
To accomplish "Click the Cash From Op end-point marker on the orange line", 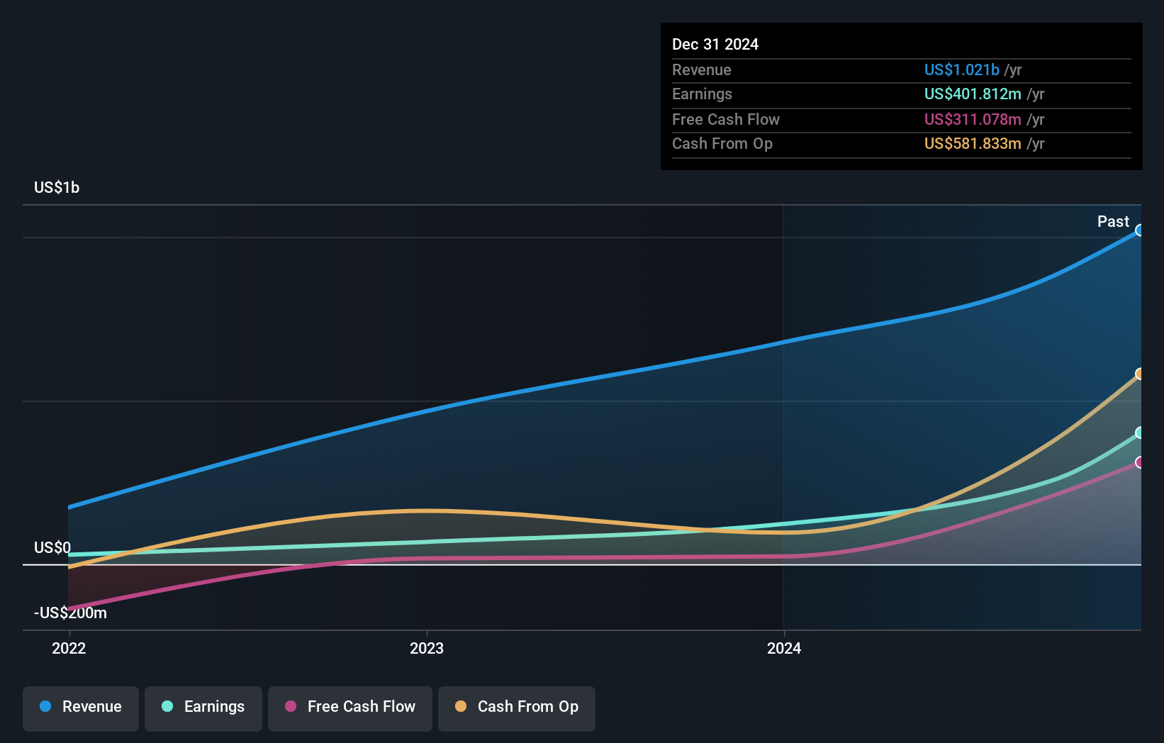I will (x=1139, y=374).
